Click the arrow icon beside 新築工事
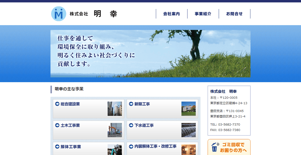The image size is (301, 155). pos(131,104)
